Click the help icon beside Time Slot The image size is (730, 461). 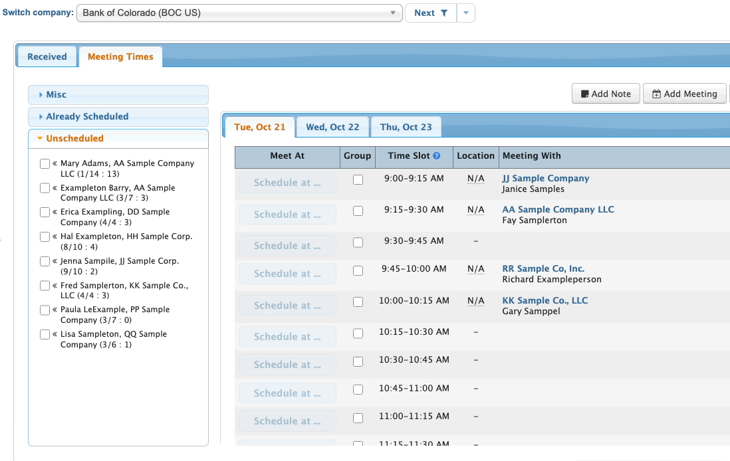[437, 156]
